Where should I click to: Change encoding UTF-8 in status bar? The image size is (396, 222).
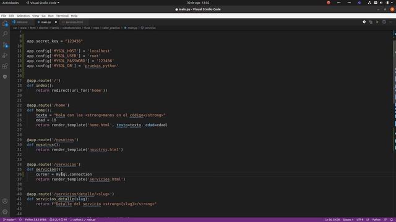(360, 220)
